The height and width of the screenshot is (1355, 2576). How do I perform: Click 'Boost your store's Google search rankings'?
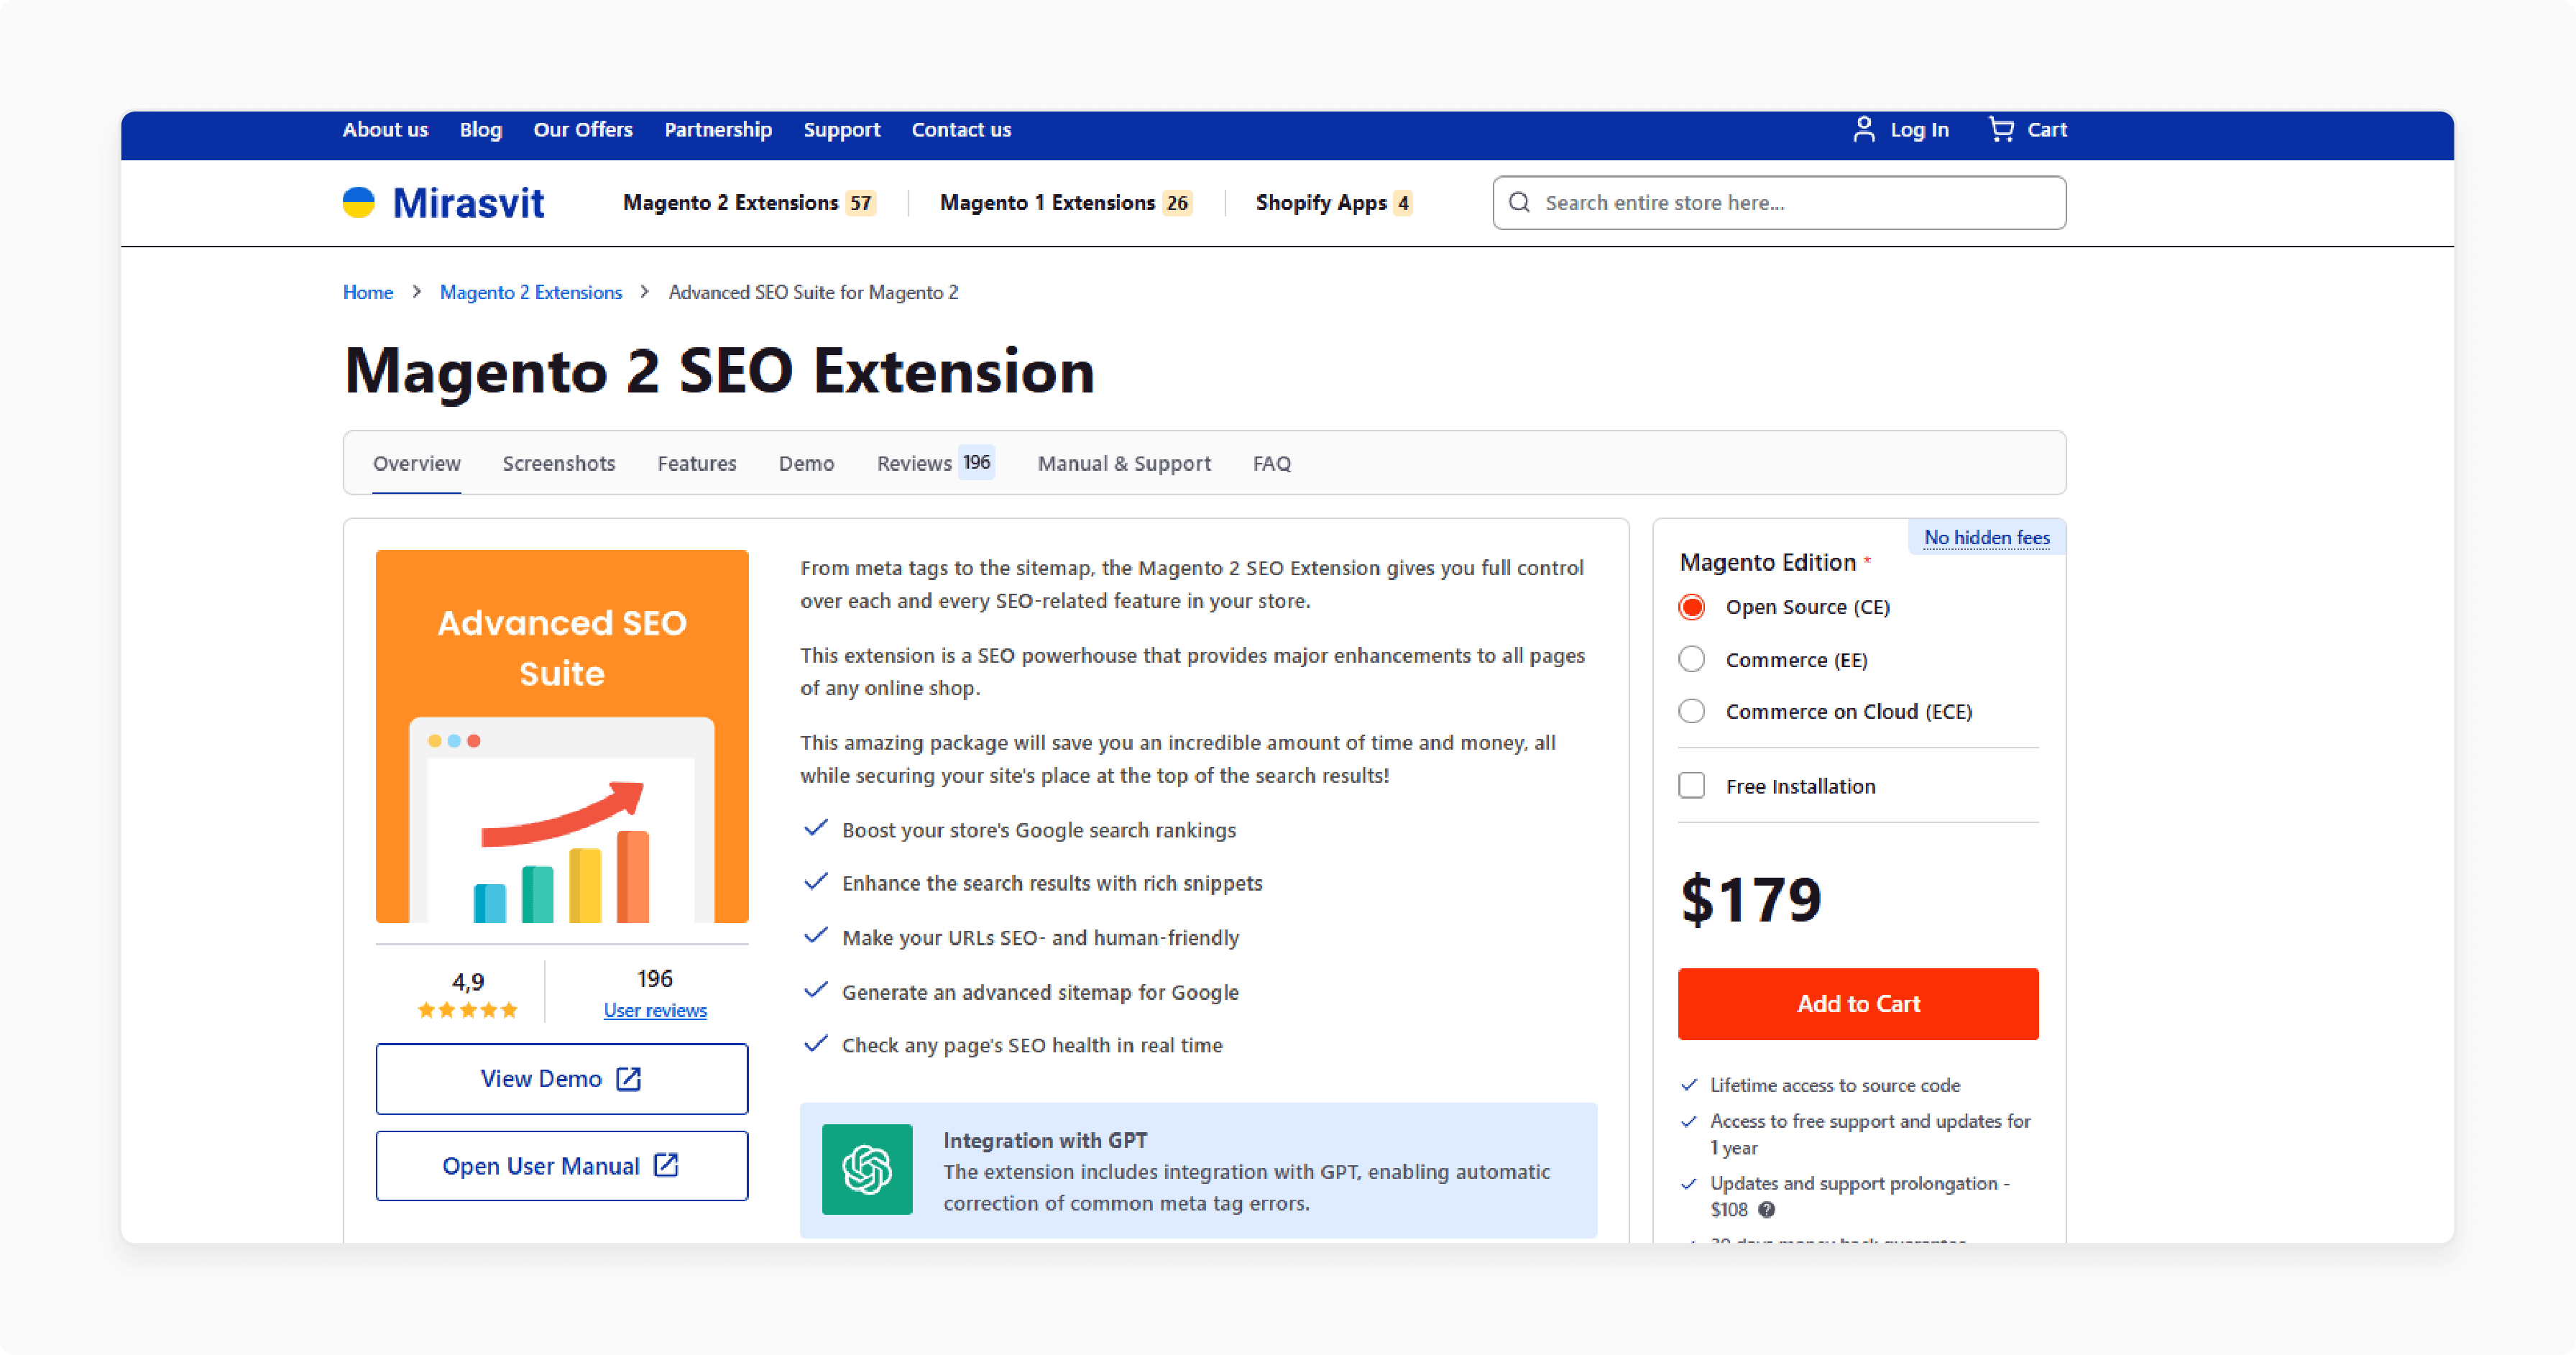click(x=1039, y=830)
